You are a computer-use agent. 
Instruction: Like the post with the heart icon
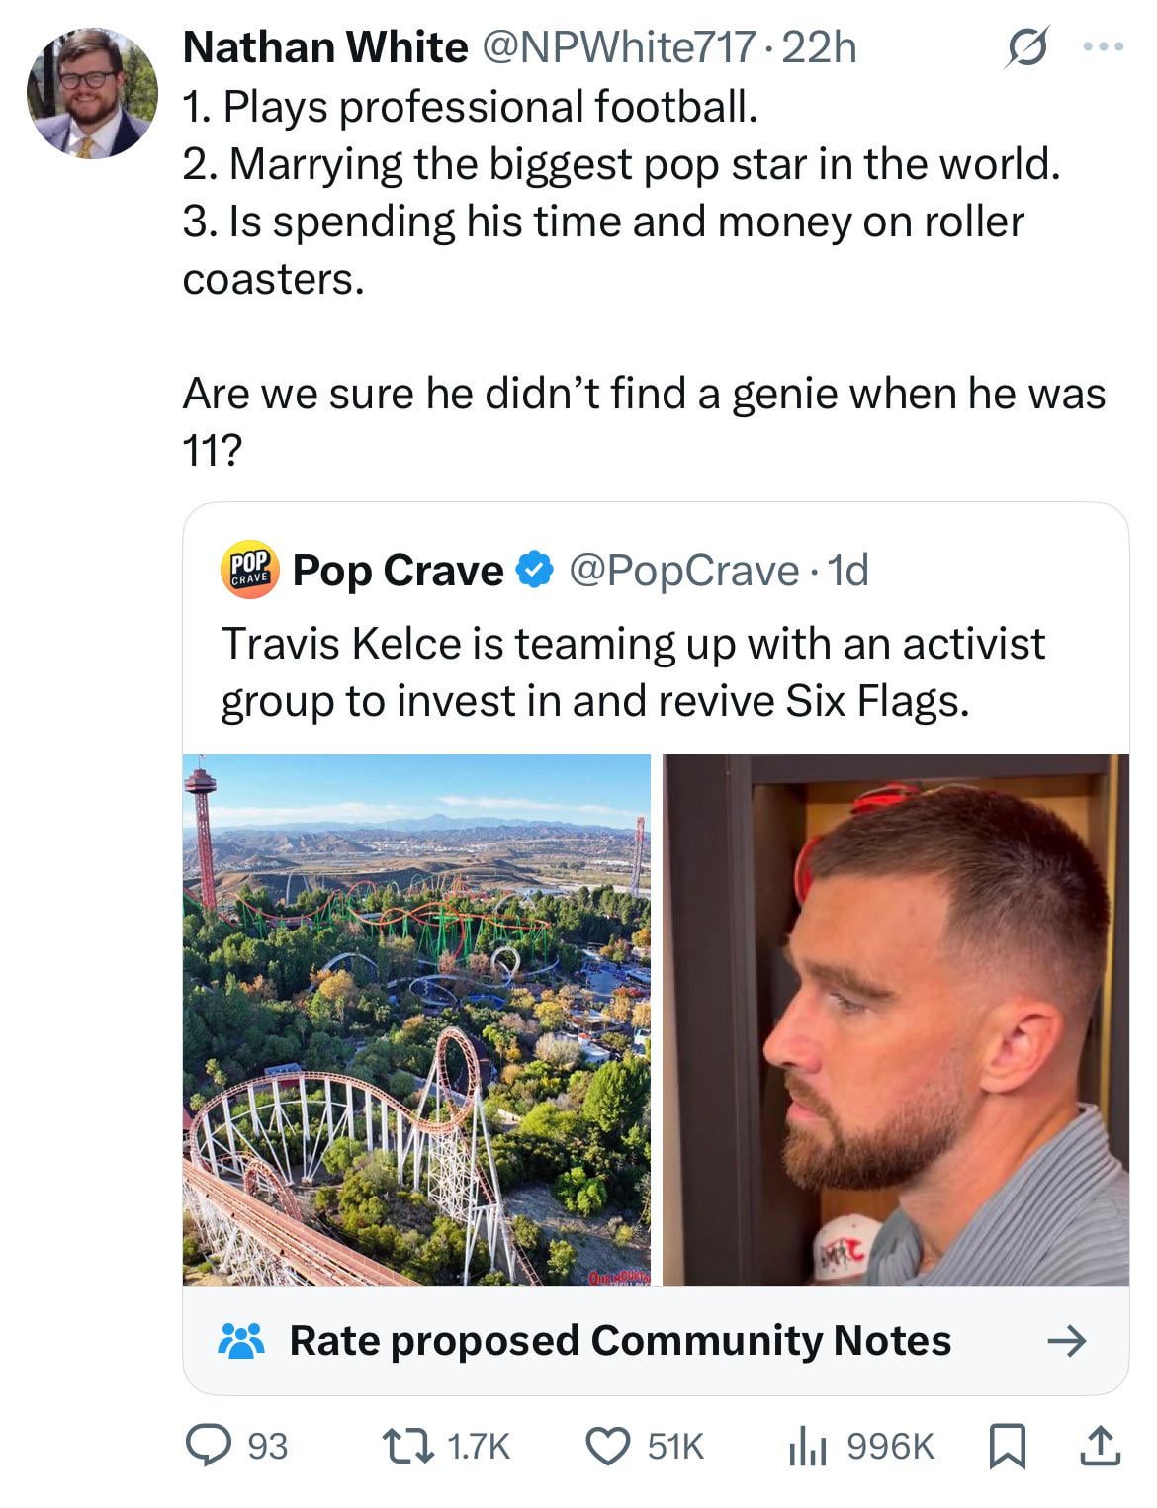click(x=608, y=1446)
